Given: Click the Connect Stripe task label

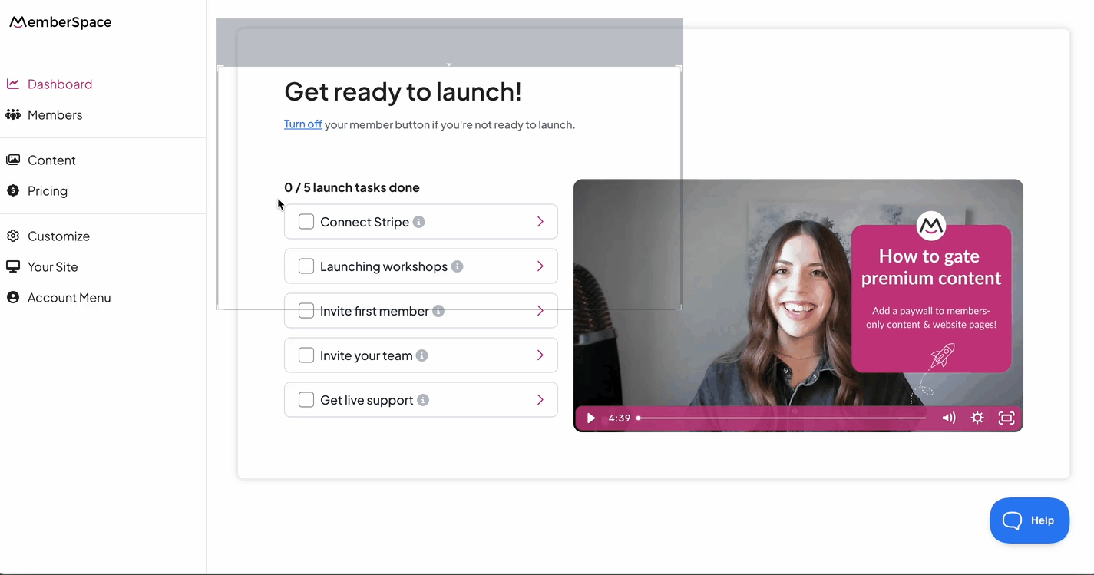Looking at the screenshot, I should coord(365,222).
